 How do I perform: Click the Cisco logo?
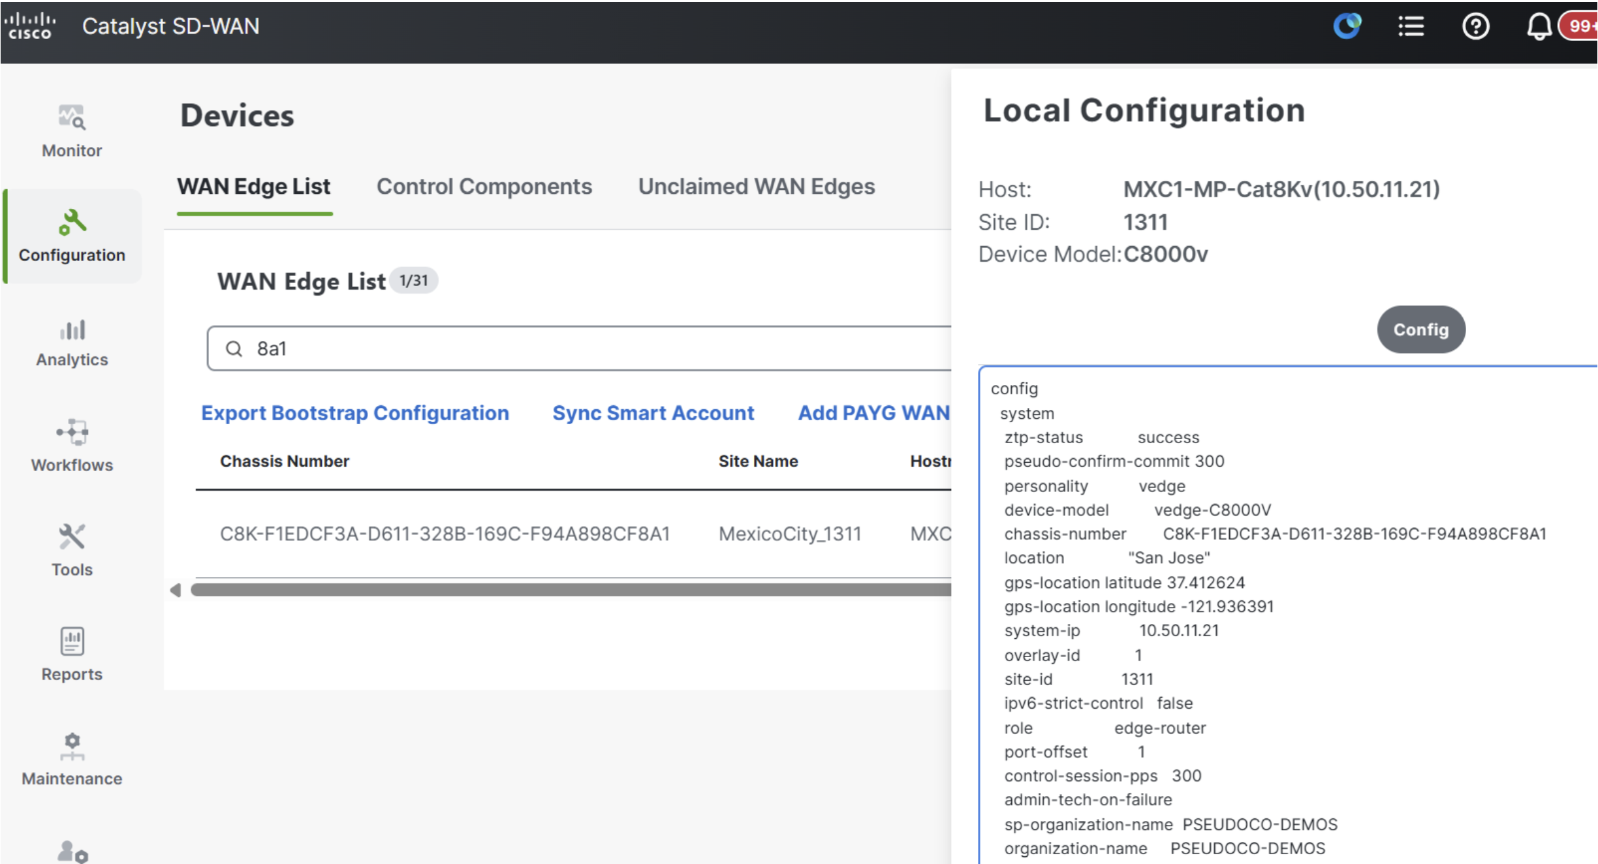(x=29, y=26)
